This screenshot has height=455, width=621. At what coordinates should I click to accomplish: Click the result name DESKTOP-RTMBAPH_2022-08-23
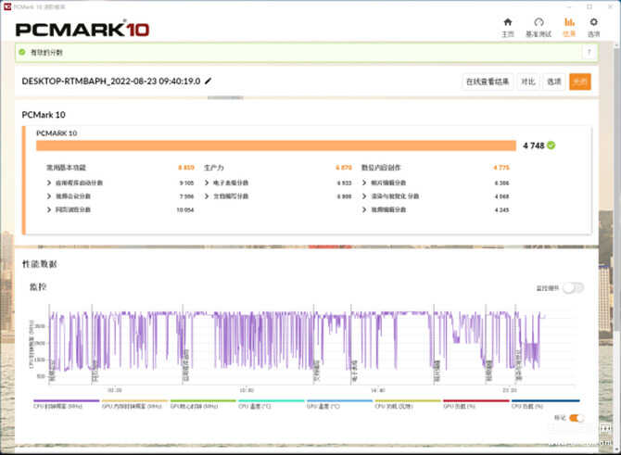coord(111,81)
